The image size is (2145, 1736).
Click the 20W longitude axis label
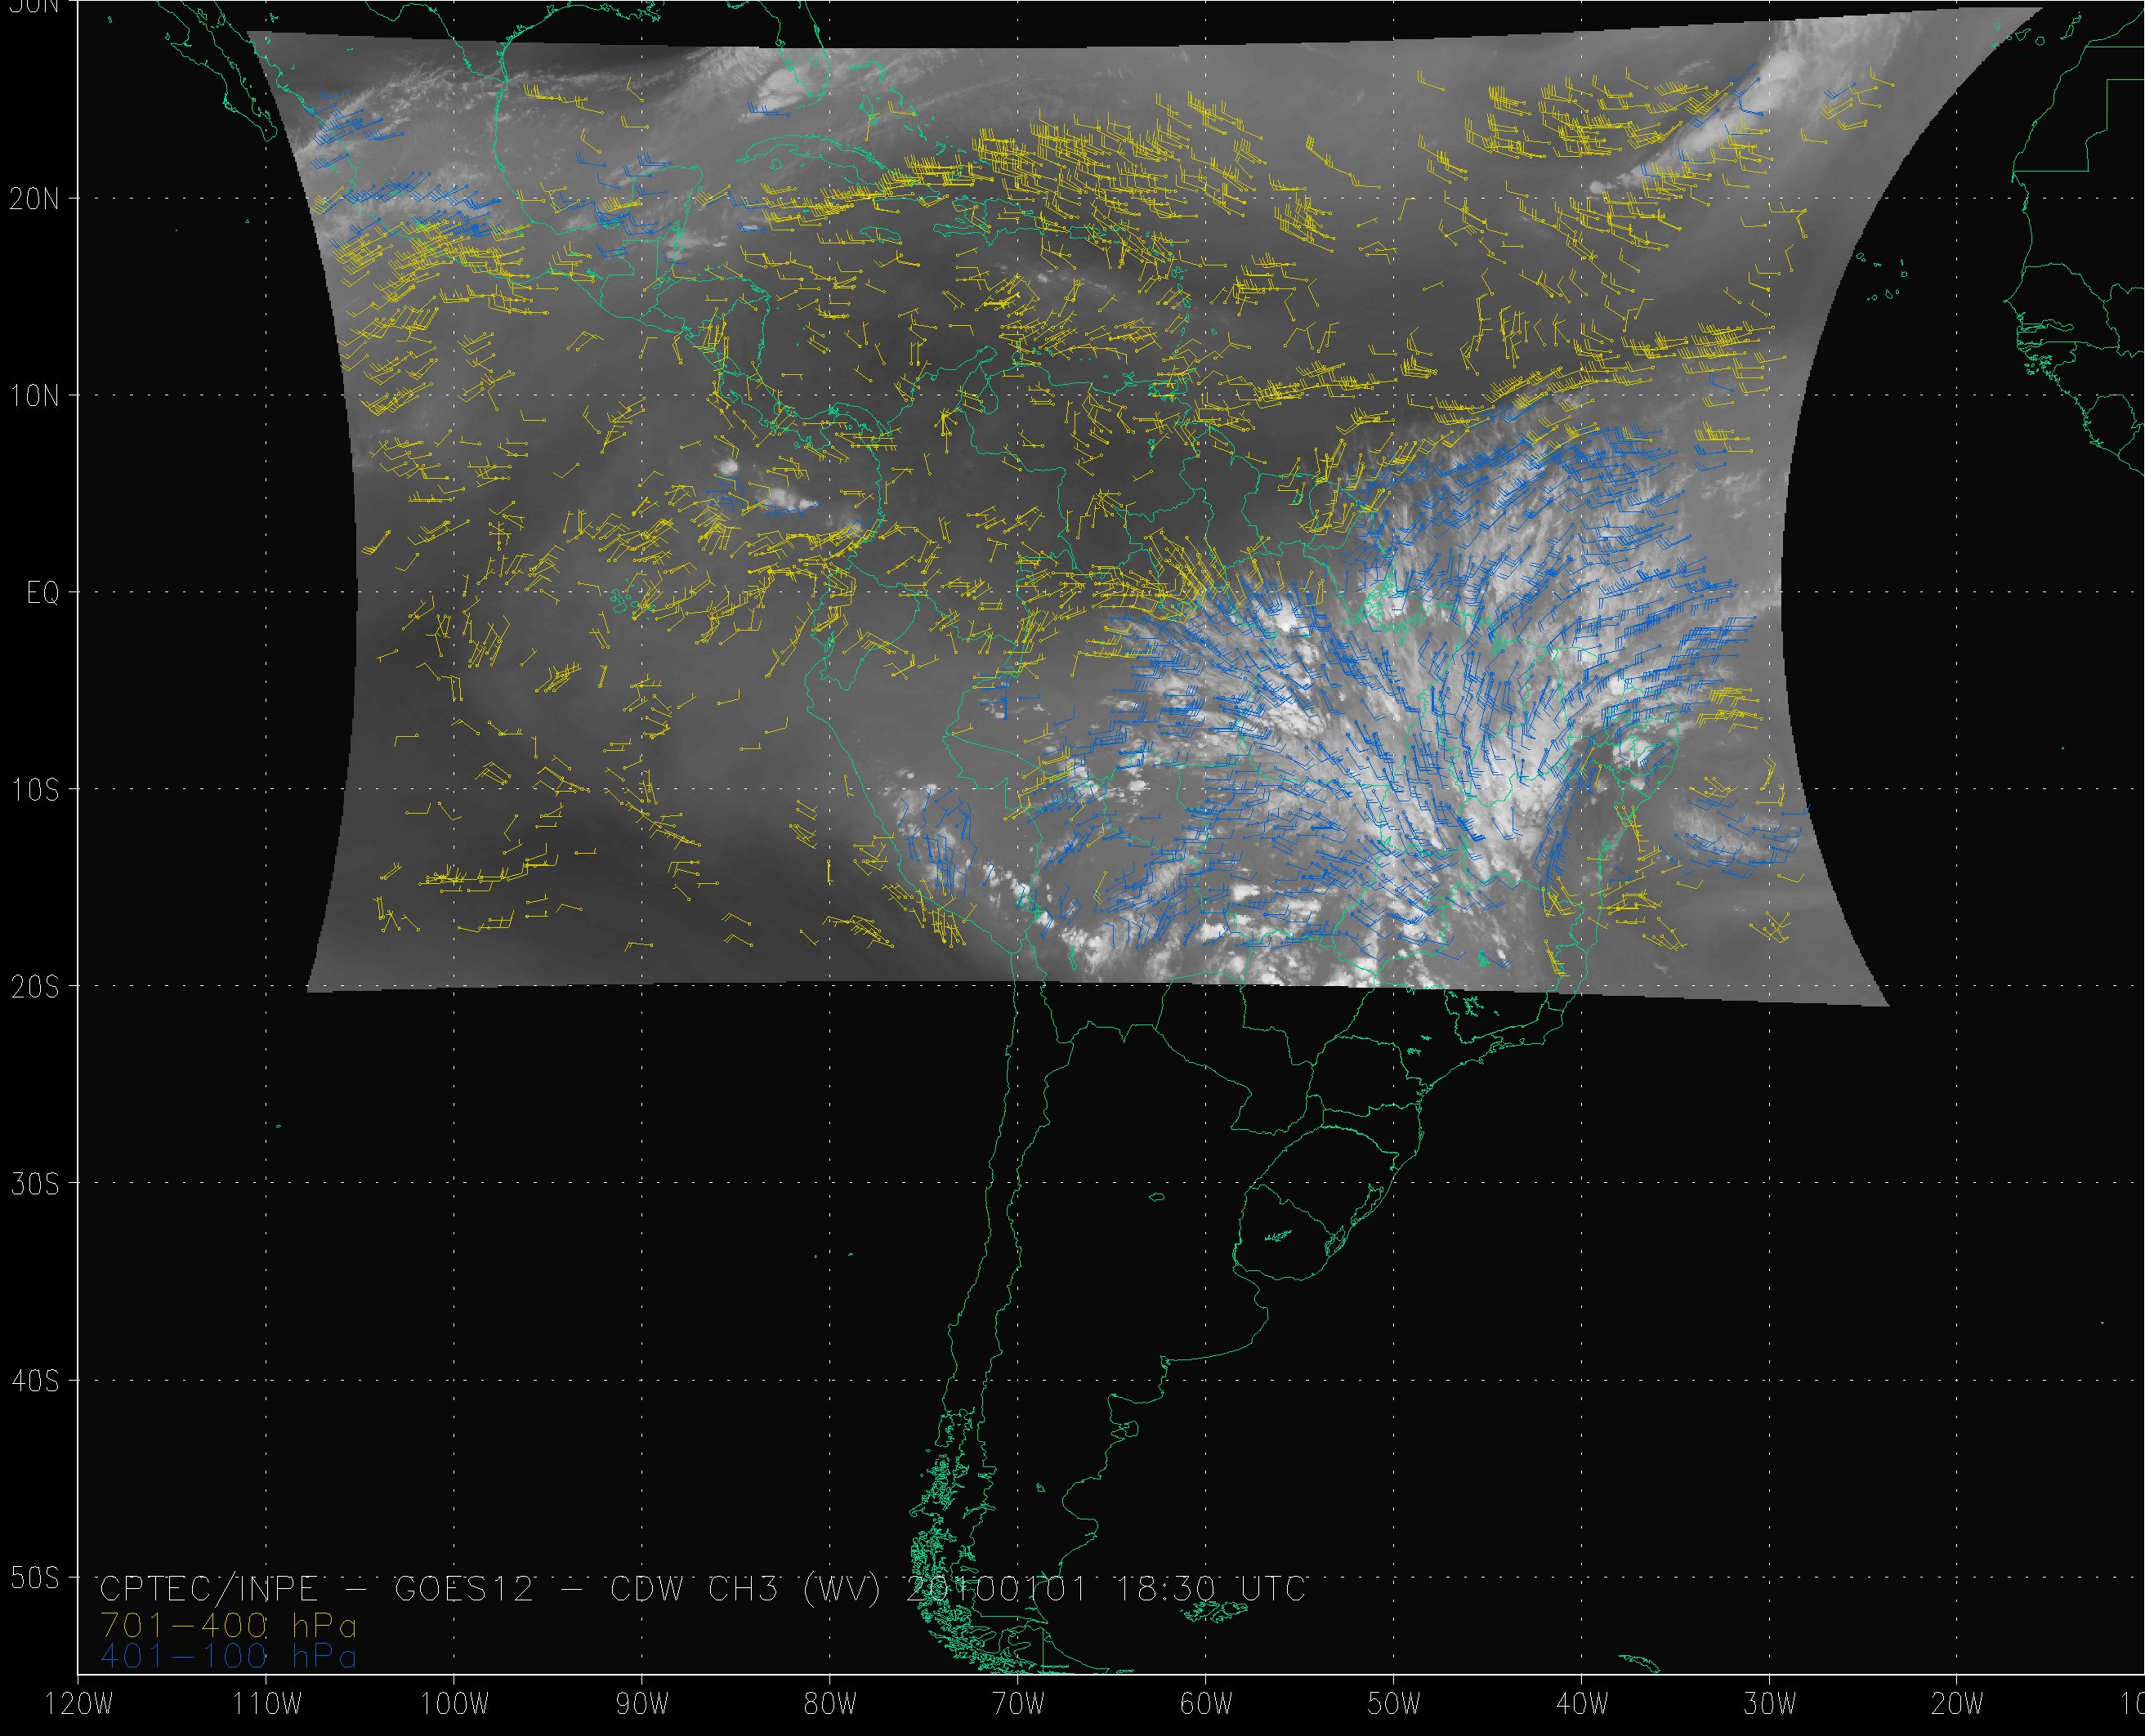click(1958, 1704)
